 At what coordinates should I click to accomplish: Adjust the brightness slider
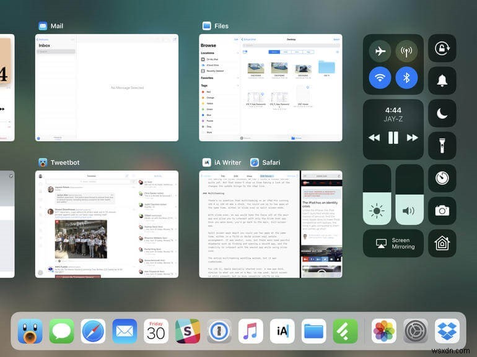(x=377, y=194)
